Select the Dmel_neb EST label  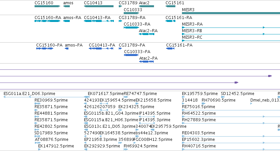(x=265, y=100)
